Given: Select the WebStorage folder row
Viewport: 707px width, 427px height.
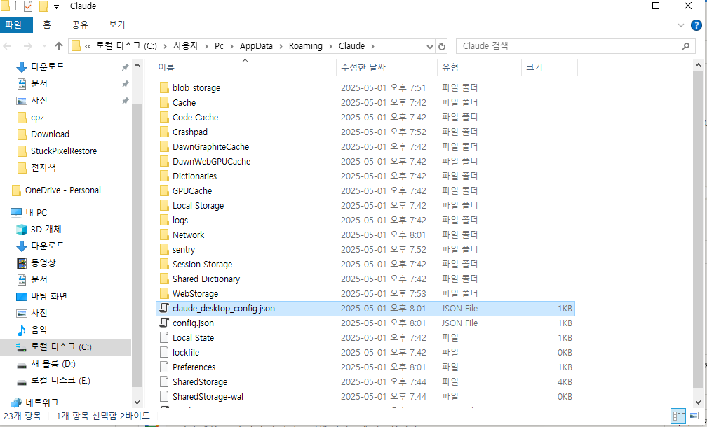Looking at the screenshot, I should coord(365,293).
